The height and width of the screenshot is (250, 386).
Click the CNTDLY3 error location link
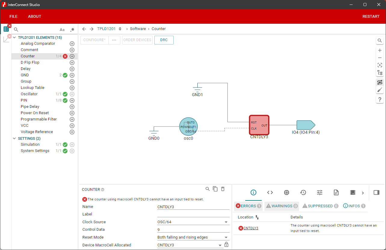click(251, 228)
